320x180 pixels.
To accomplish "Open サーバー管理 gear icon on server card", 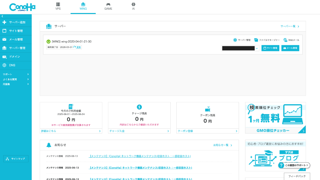I will coord(235,40).
